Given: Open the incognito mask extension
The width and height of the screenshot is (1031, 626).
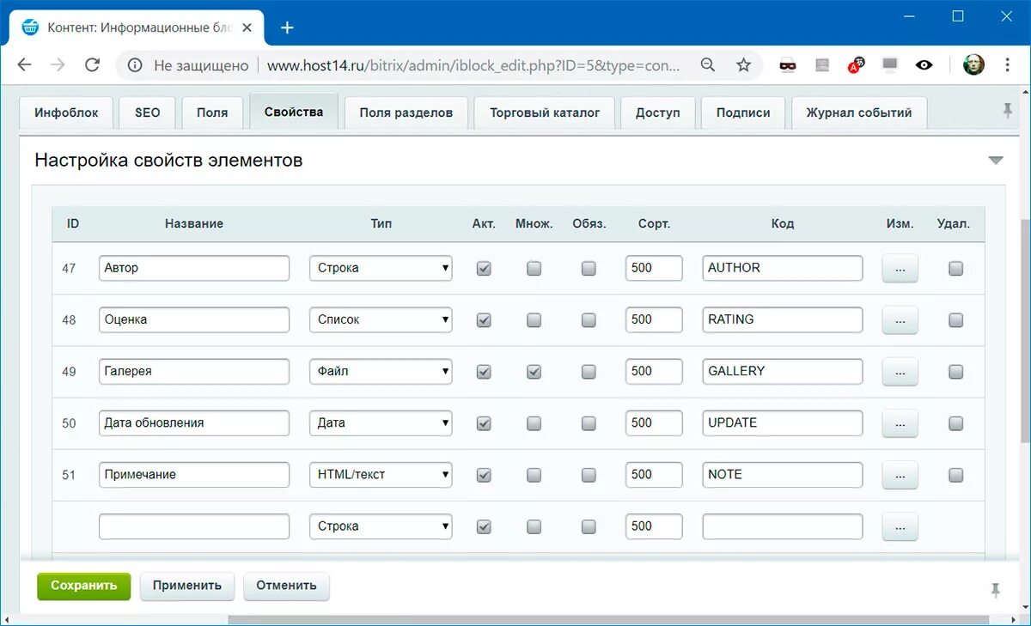Looking at the screenshot, I should click(x=788, y=65).
